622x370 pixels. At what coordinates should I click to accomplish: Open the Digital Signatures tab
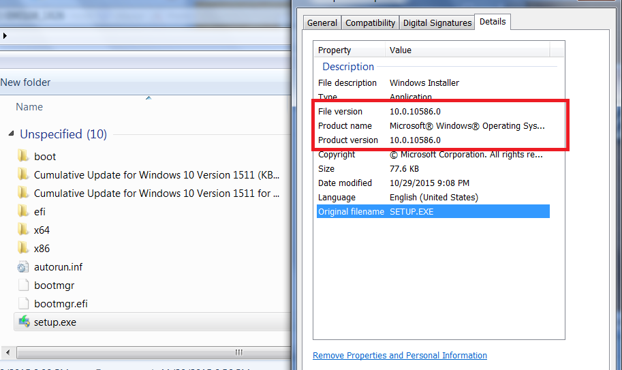click(x=437, y=23)
